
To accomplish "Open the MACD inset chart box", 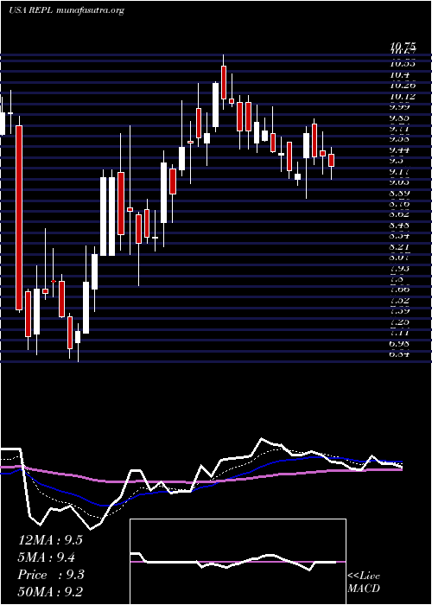I will coord(238,562).
